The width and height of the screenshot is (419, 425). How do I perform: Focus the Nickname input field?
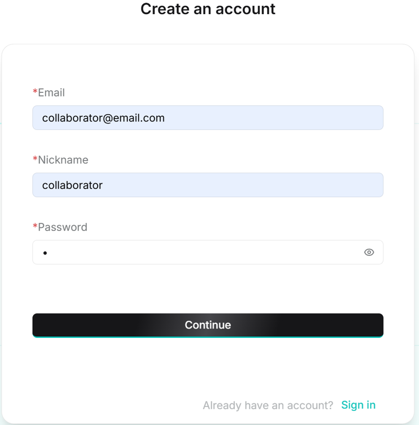208,185
